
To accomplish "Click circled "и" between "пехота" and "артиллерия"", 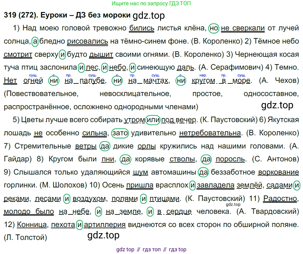I will pos(79,225).
